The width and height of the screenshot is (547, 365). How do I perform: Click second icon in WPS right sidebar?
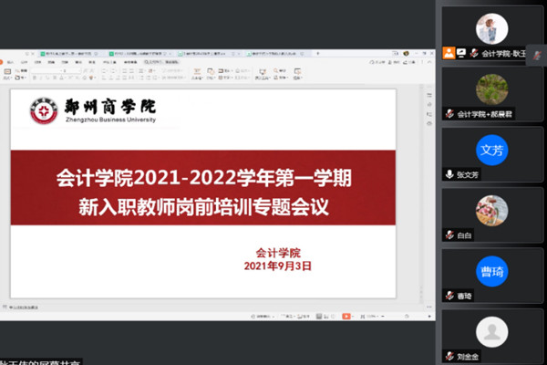[x=429, y=104]
